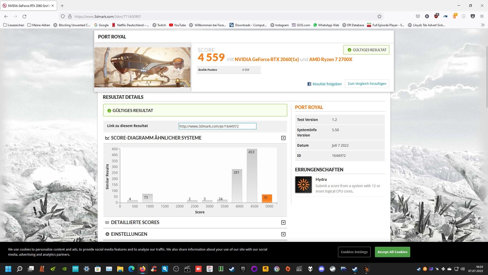Accept All Cookies
The image size is (488, 275).
tap(392, 252)
